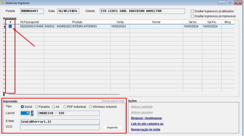Viewport: 244px width, 136px height.
Task: Click the Layout number field
Action: pos(25,113)
